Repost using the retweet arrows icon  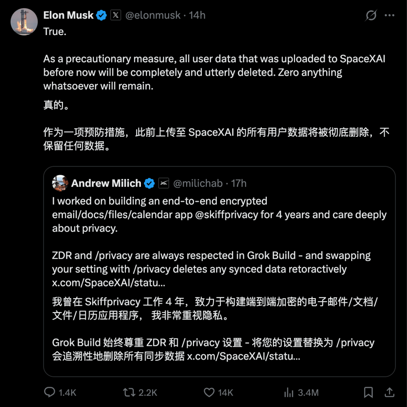click(129, 392)
